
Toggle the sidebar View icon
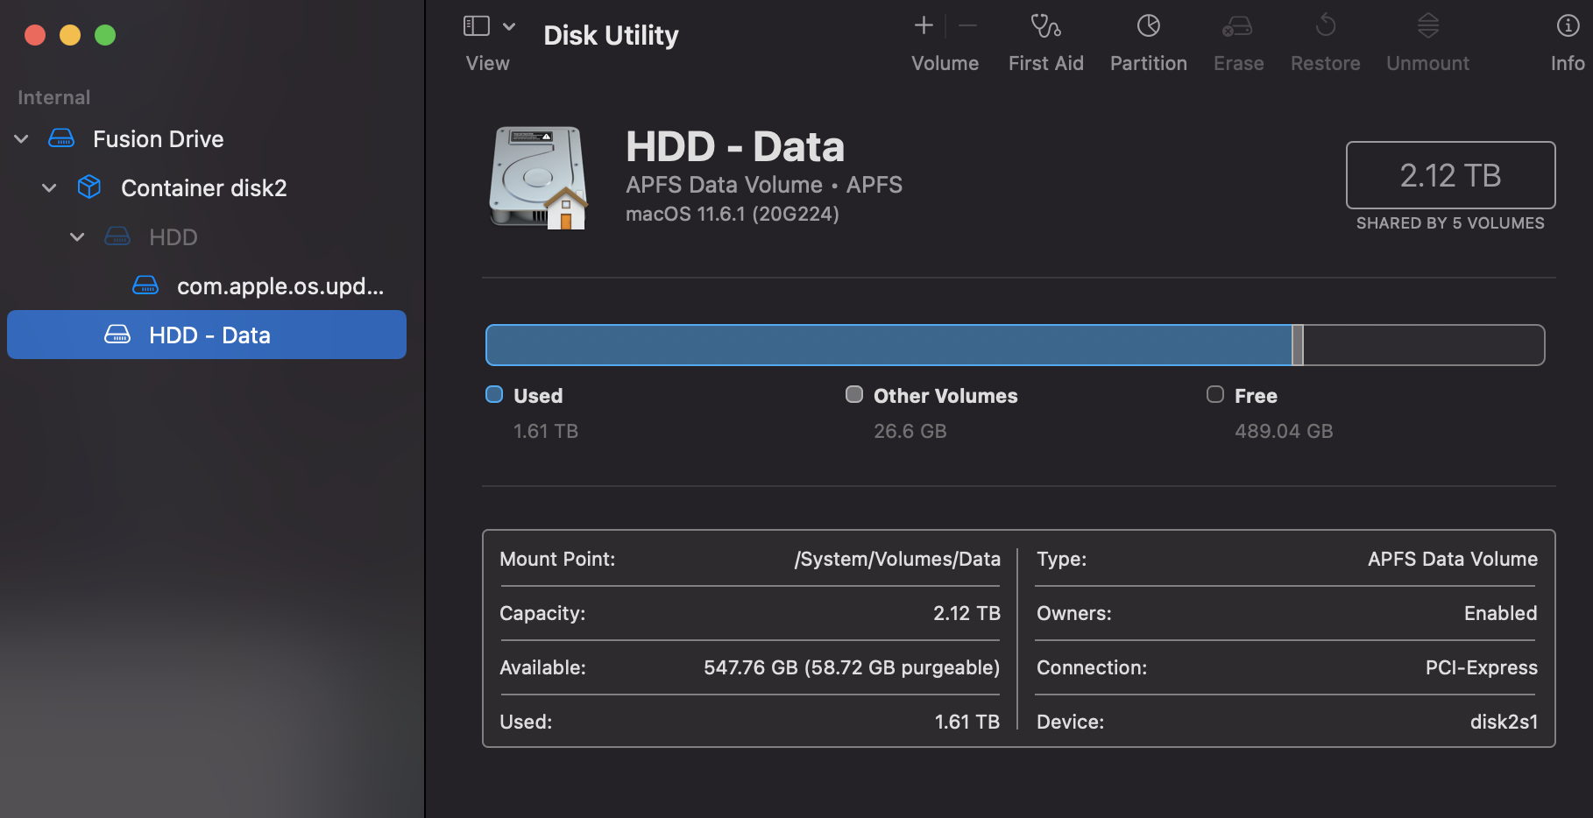[x=476, y=26]
